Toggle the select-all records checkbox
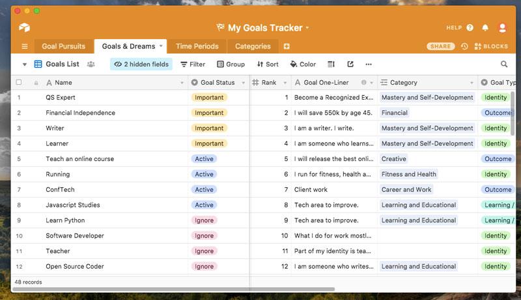 click(x=19, y=83)
